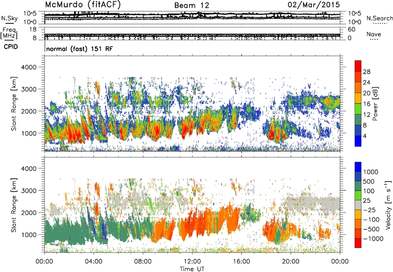Viewport: 393px width, 272px height.
Task: Click the blue bottom of the power colorbar
Action: pos(358,141)
